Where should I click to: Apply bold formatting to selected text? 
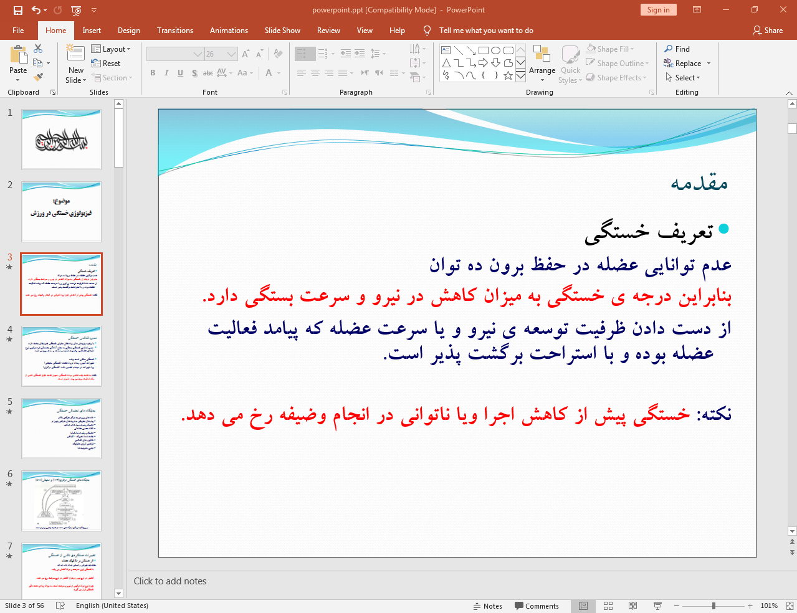coord(152,73)
